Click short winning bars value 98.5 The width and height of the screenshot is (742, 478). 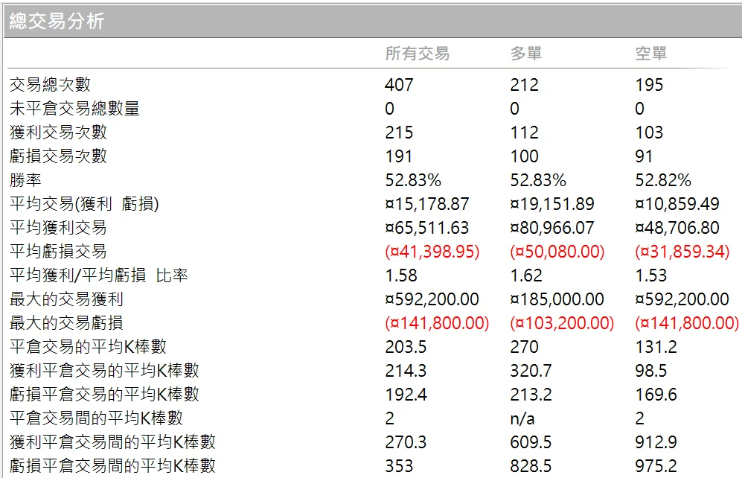pos(651,371)
